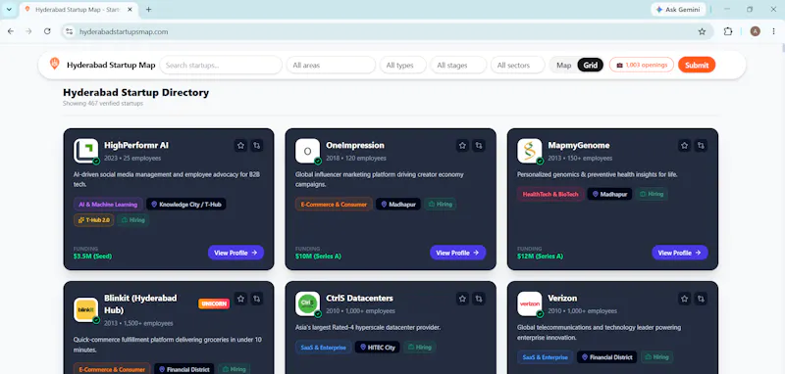Click SaaS & Enterprise tag on CtrlS card
This screenshot has height=374, width=785.
324,348
